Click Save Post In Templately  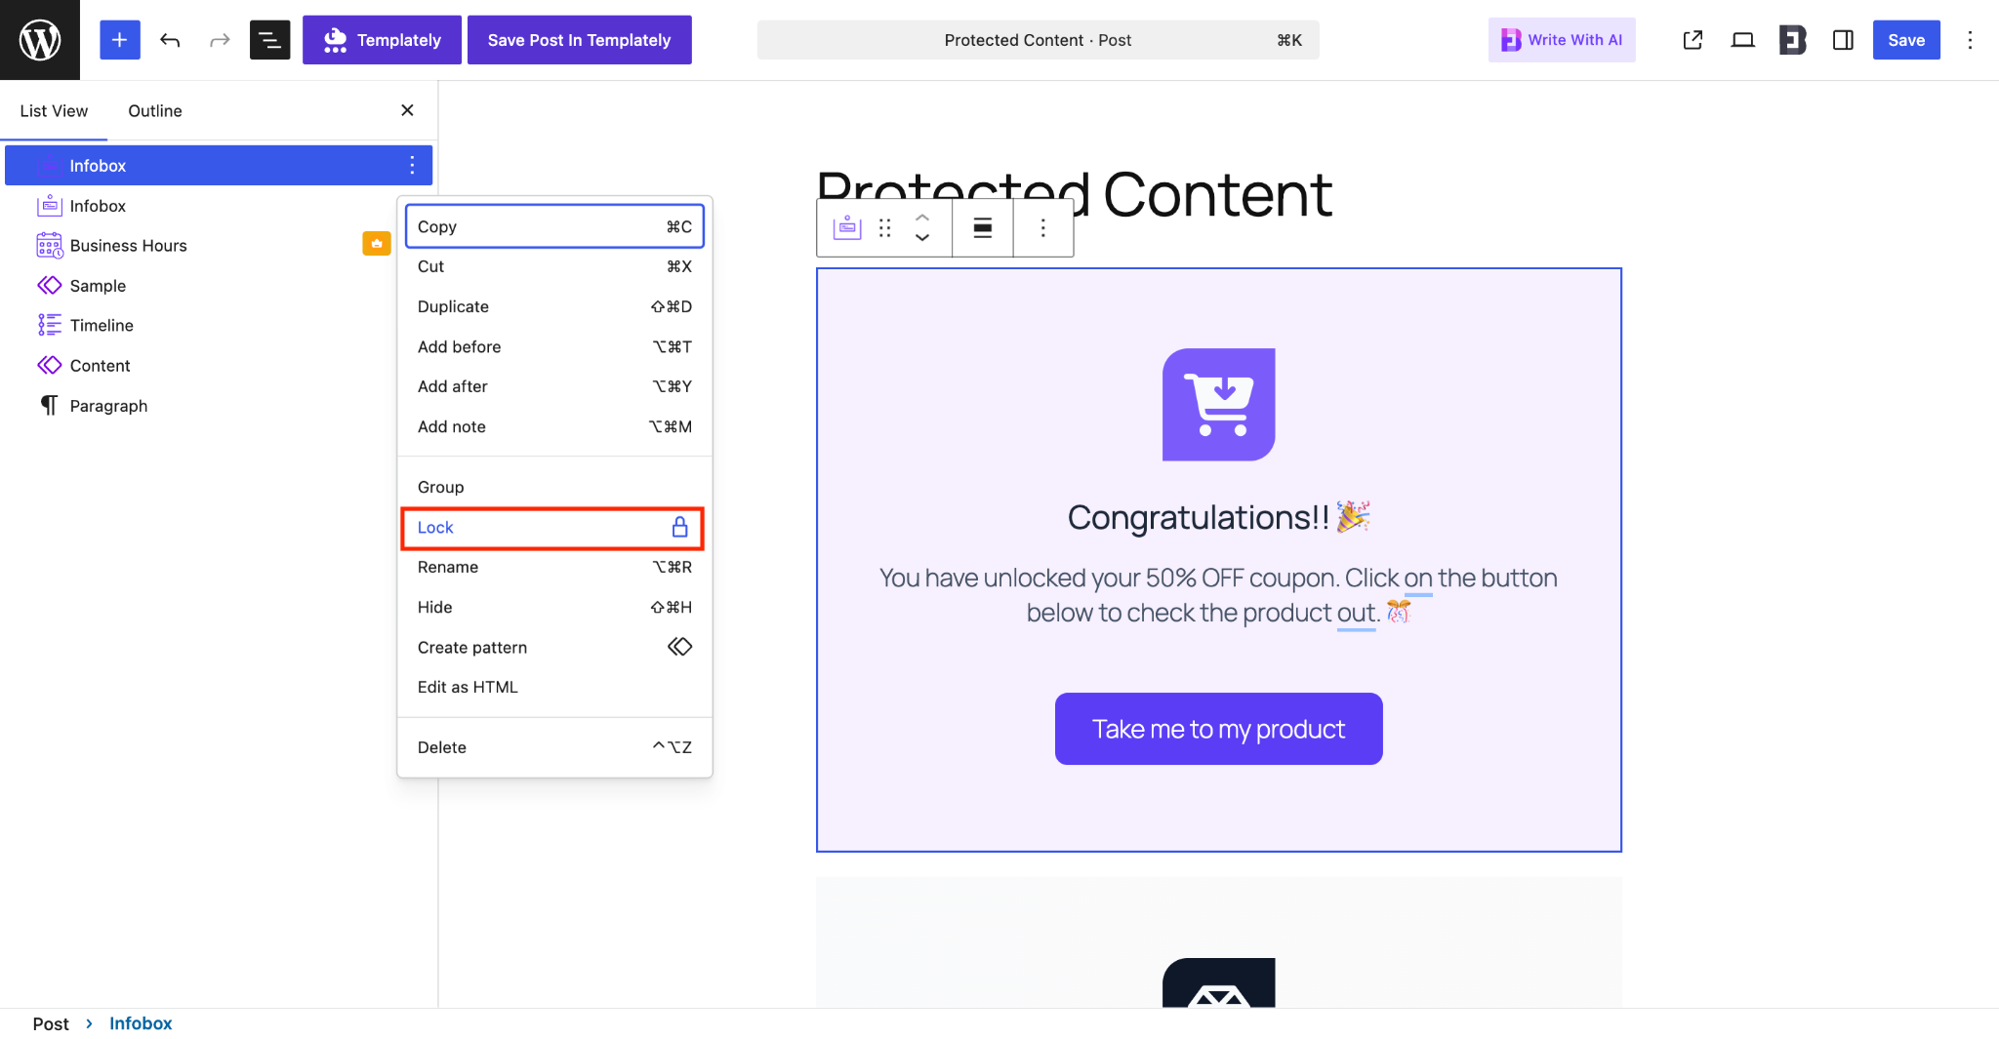point(580,40)
